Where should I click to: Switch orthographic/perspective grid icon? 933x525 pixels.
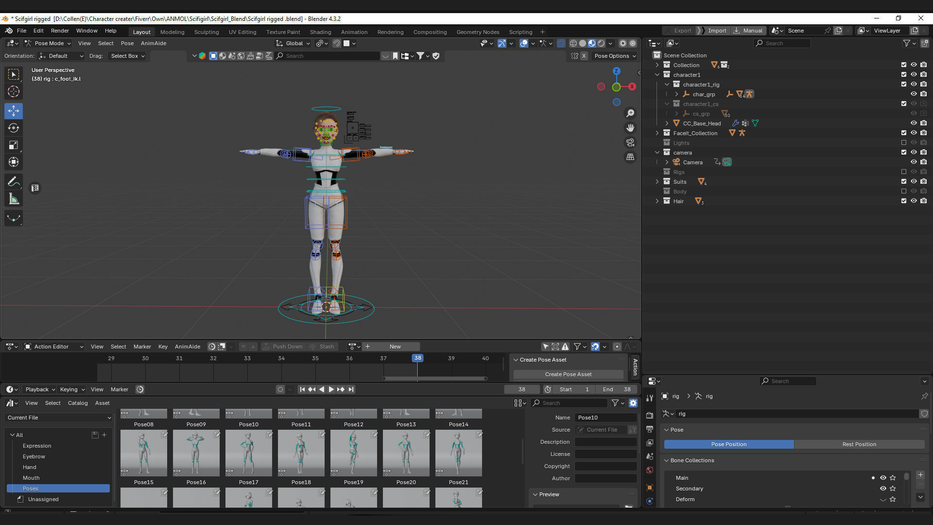630,157
